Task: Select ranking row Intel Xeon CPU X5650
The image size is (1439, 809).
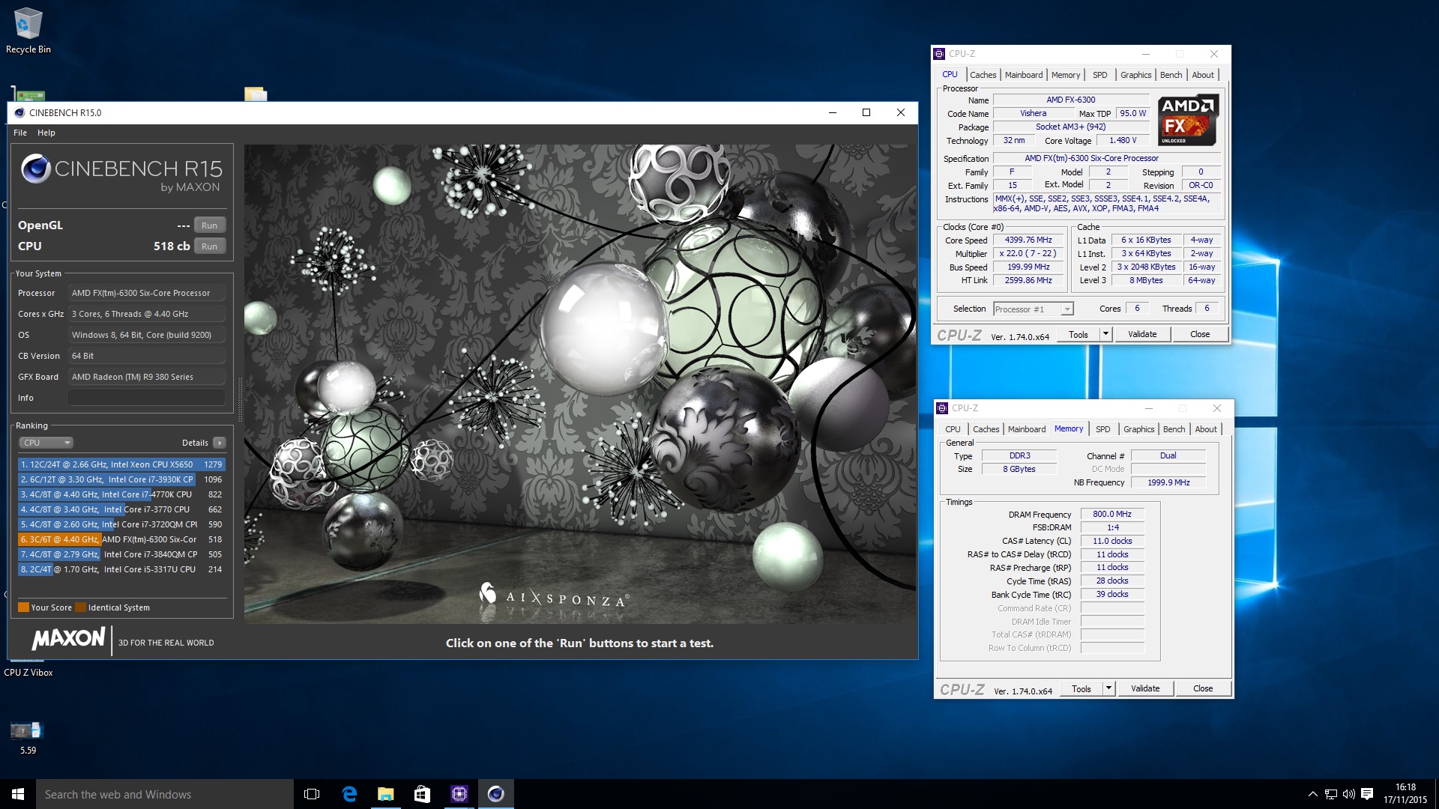Action: point(121,464)
